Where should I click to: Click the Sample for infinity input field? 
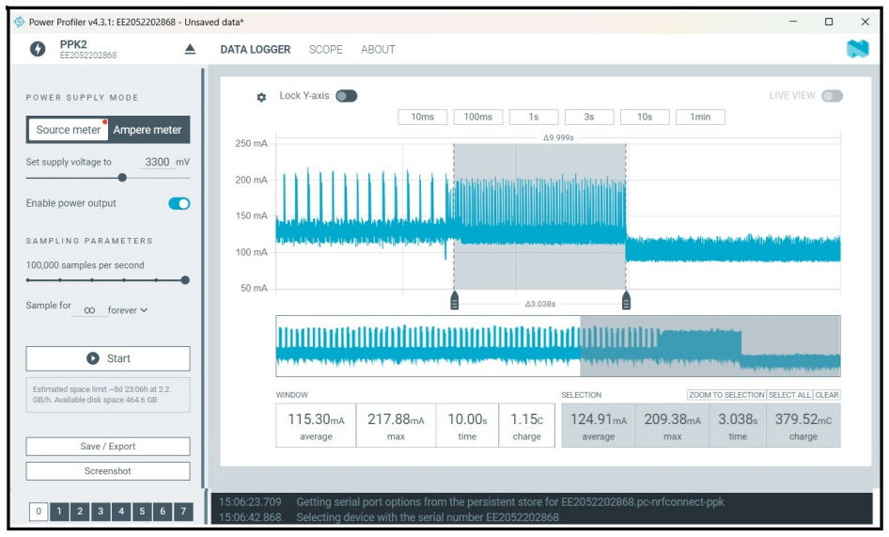[x=89, y=310]
